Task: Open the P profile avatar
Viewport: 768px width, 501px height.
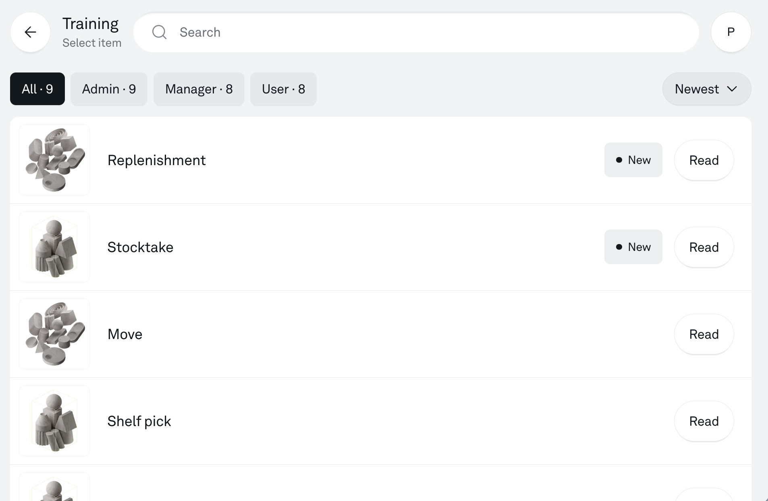Action: (731, 32)
